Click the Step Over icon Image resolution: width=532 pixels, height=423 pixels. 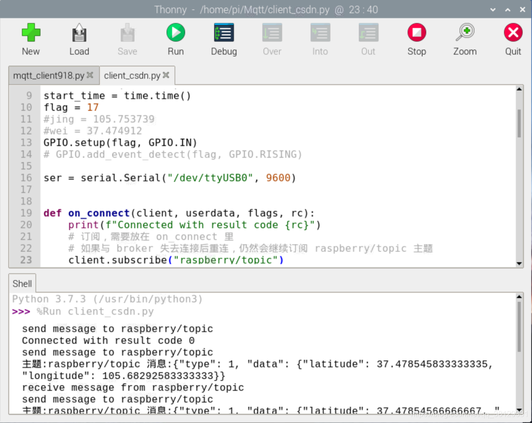(272, 33)
